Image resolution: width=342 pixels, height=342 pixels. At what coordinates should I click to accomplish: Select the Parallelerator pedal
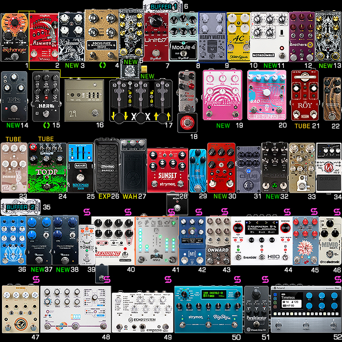pos(256,309)
